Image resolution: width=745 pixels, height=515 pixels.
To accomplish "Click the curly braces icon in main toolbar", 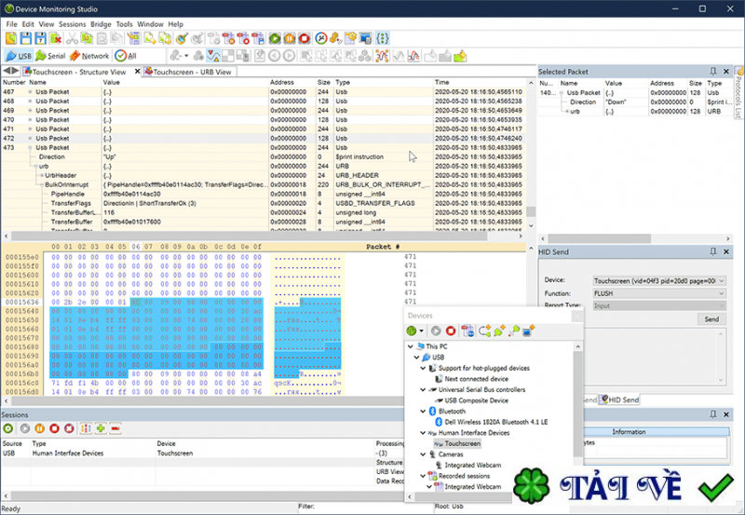I will [x=385, y=38].
